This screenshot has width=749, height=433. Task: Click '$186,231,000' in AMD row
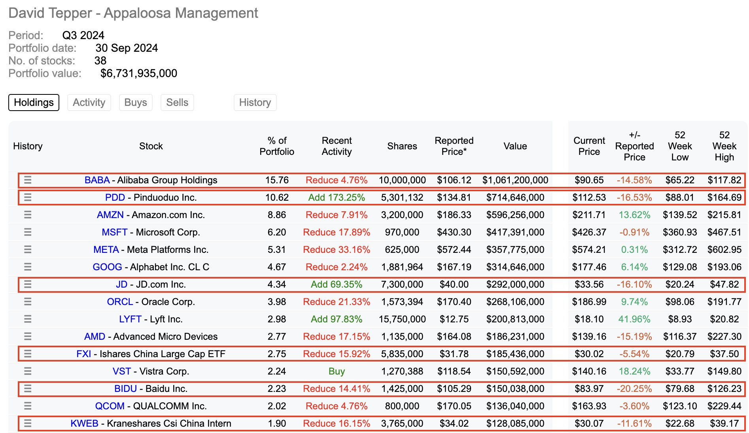click(x=515, y=337)
